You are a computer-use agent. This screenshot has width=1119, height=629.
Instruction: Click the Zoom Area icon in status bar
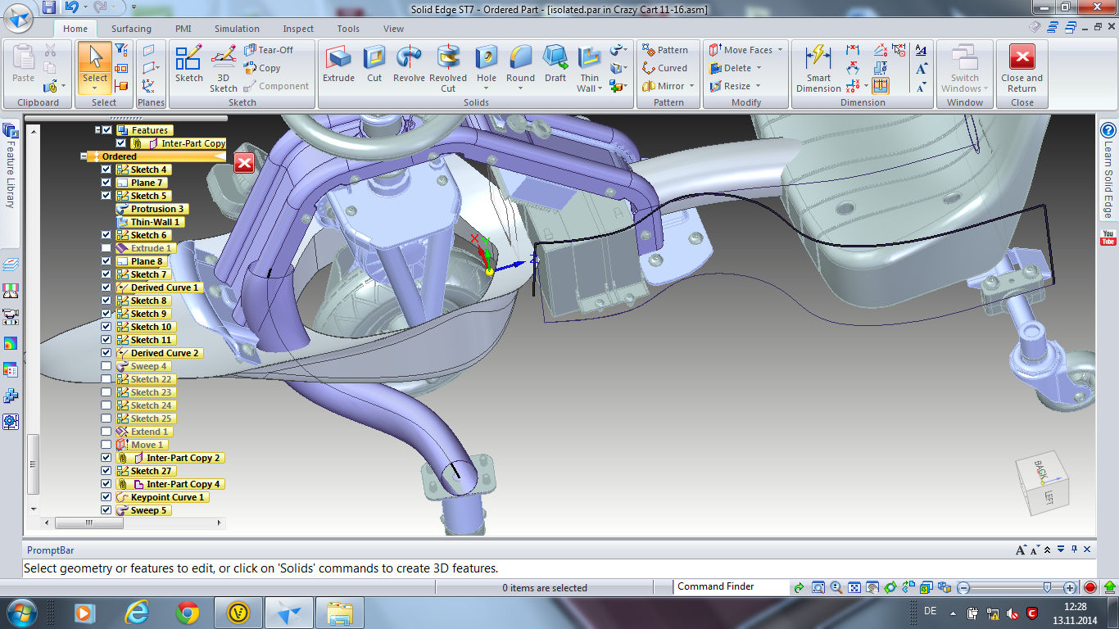(818, 587)
